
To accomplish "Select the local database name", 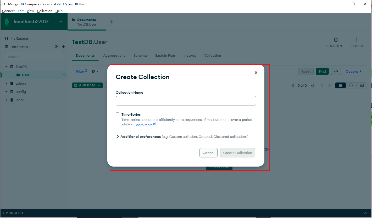I will tap(20, 100).
